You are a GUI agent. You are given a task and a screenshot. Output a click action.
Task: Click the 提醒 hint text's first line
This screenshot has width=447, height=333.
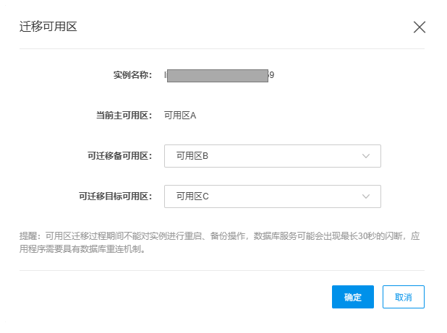(x=217, y=235)
